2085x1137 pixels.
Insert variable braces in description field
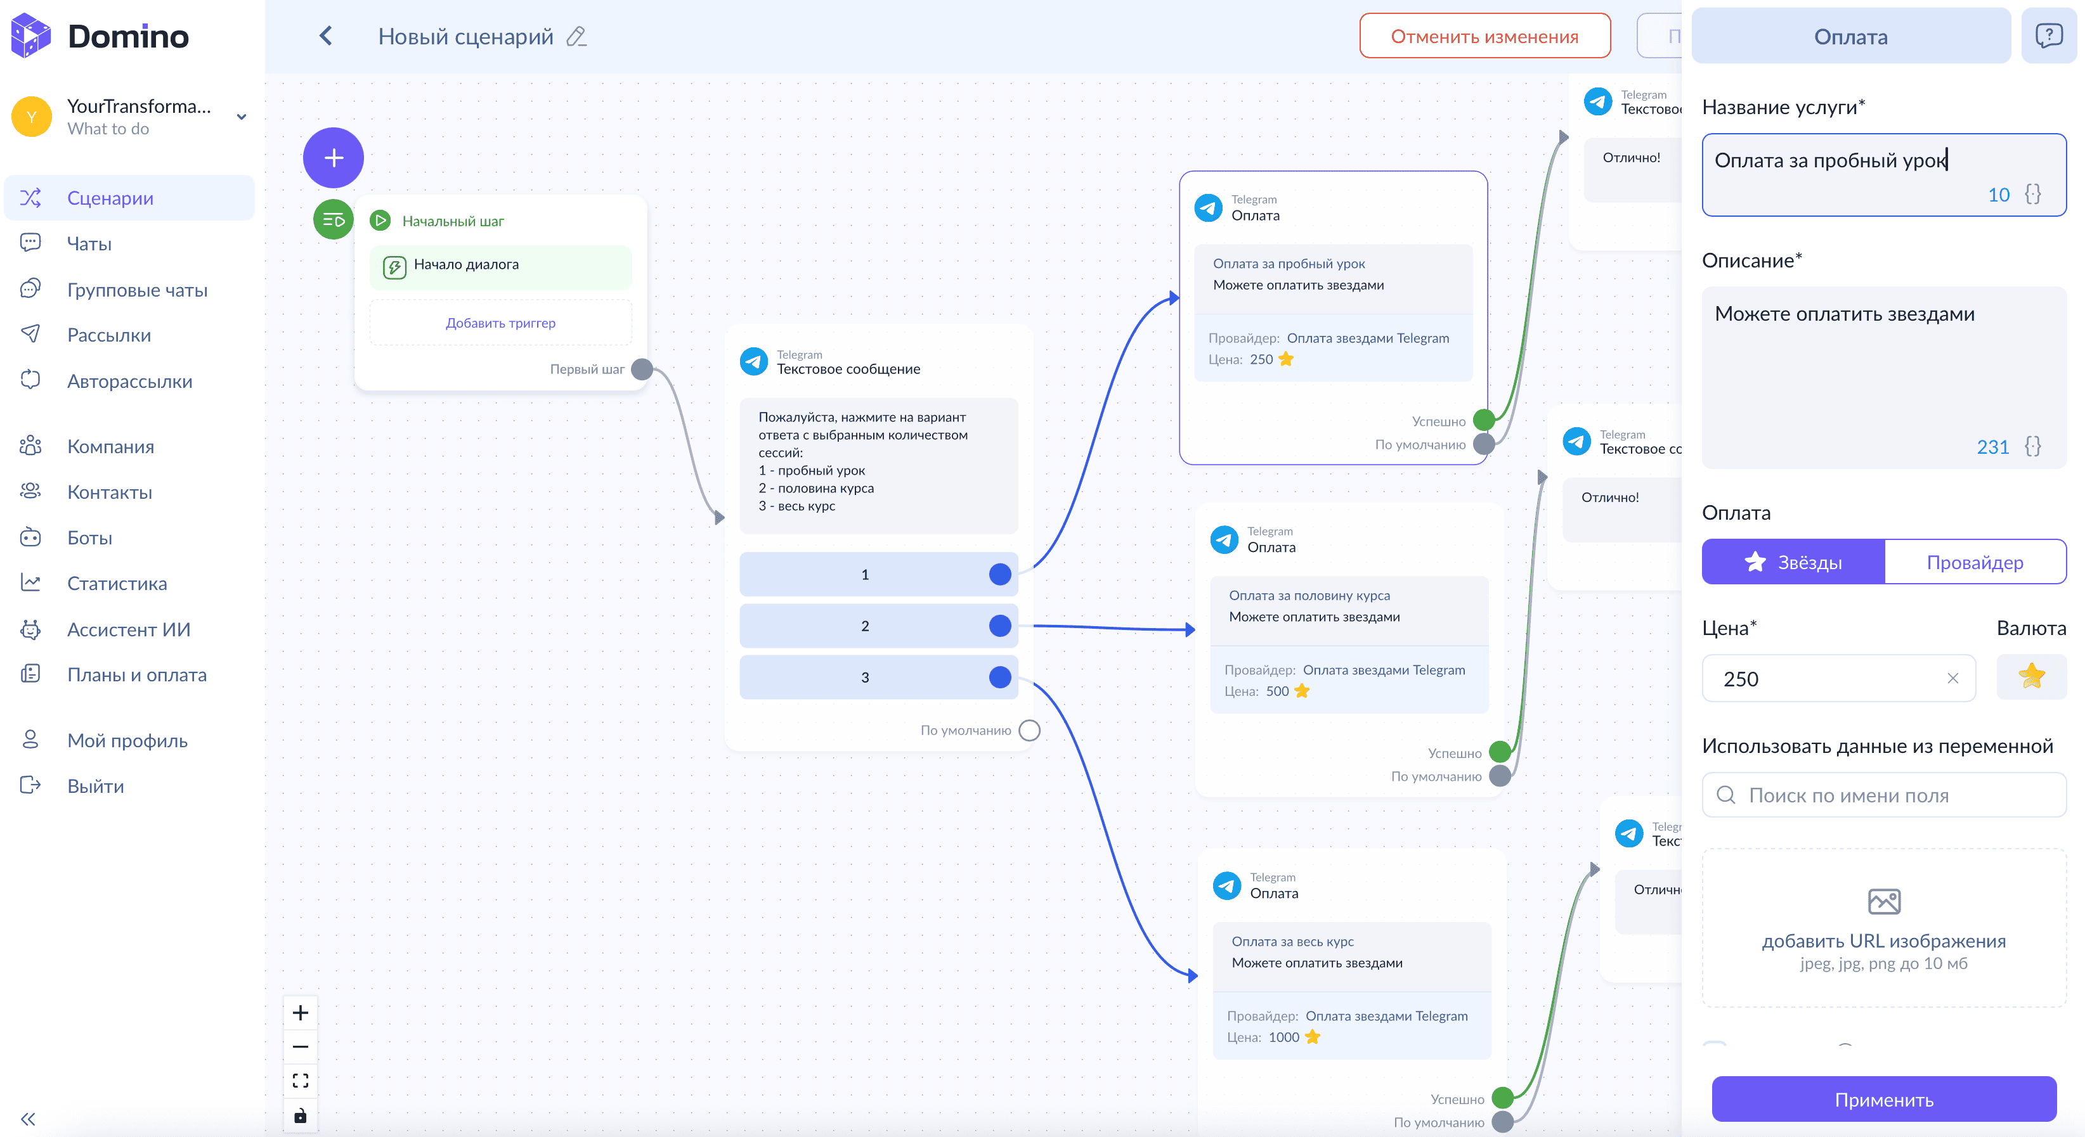click(x=2032, y=446)
